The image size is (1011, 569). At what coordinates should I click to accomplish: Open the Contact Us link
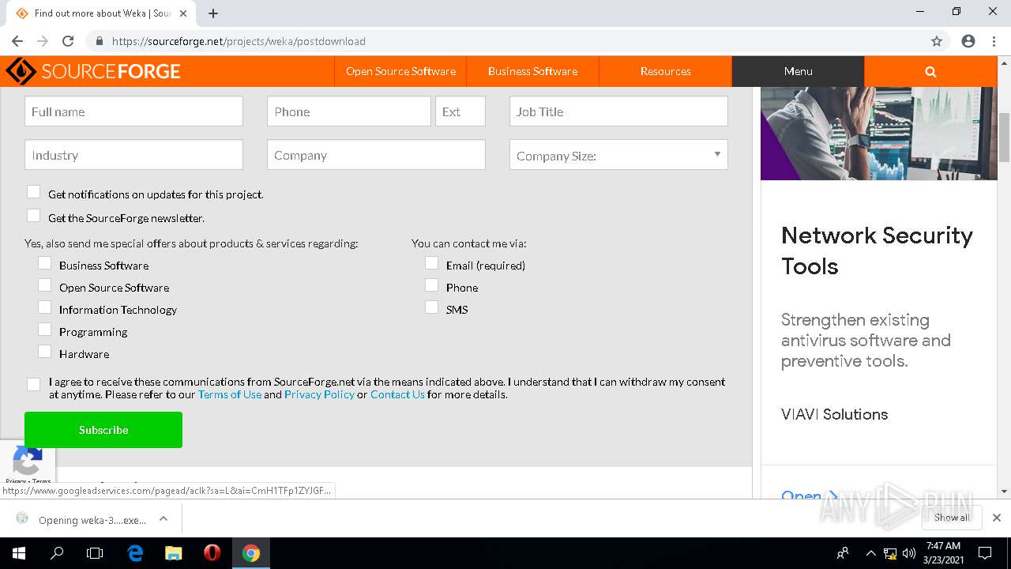tap(397, 394)
